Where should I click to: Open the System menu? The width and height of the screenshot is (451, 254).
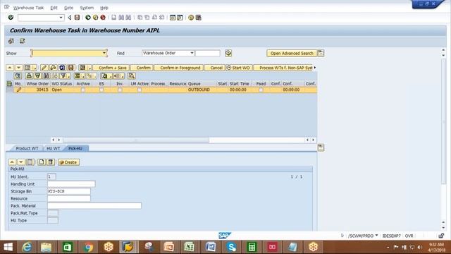point(87,8)
